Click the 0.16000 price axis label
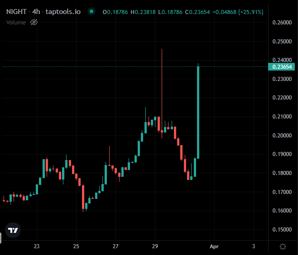The width and height of the screenshot is (298, 255). (282, 211)
